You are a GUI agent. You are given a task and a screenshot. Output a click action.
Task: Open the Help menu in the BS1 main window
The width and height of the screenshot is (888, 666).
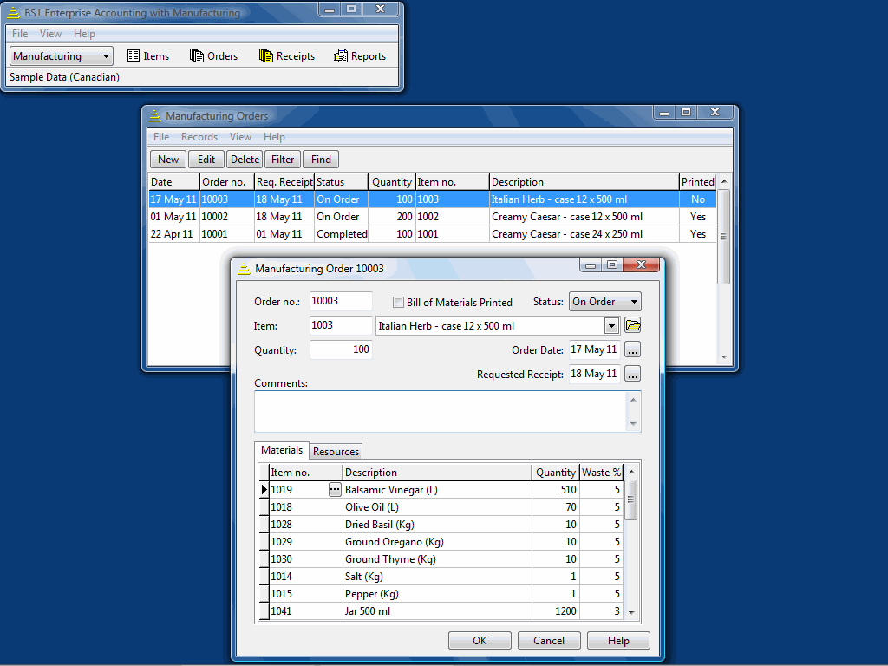(x=84, y=34)
